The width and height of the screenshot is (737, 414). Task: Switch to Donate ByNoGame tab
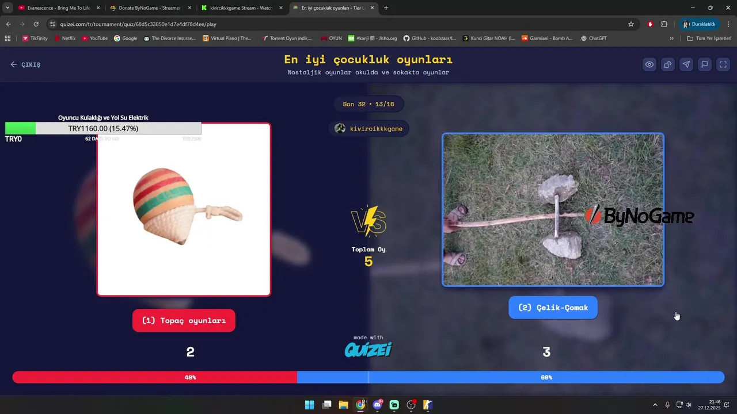150,8
